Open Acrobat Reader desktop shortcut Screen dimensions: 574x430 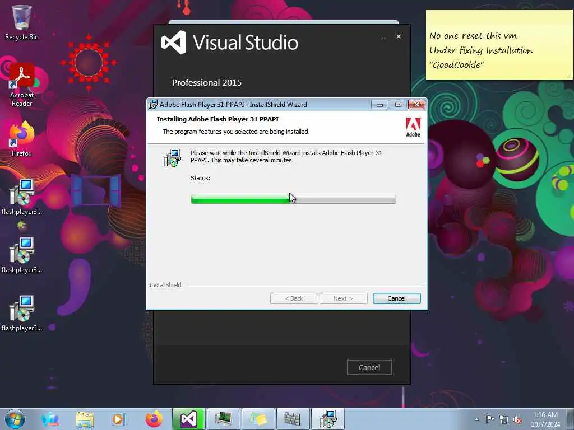pyautogui.click(x=22, y=86)
